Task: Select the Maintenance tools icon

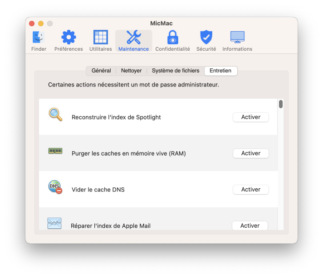Action: click(133, 41)
